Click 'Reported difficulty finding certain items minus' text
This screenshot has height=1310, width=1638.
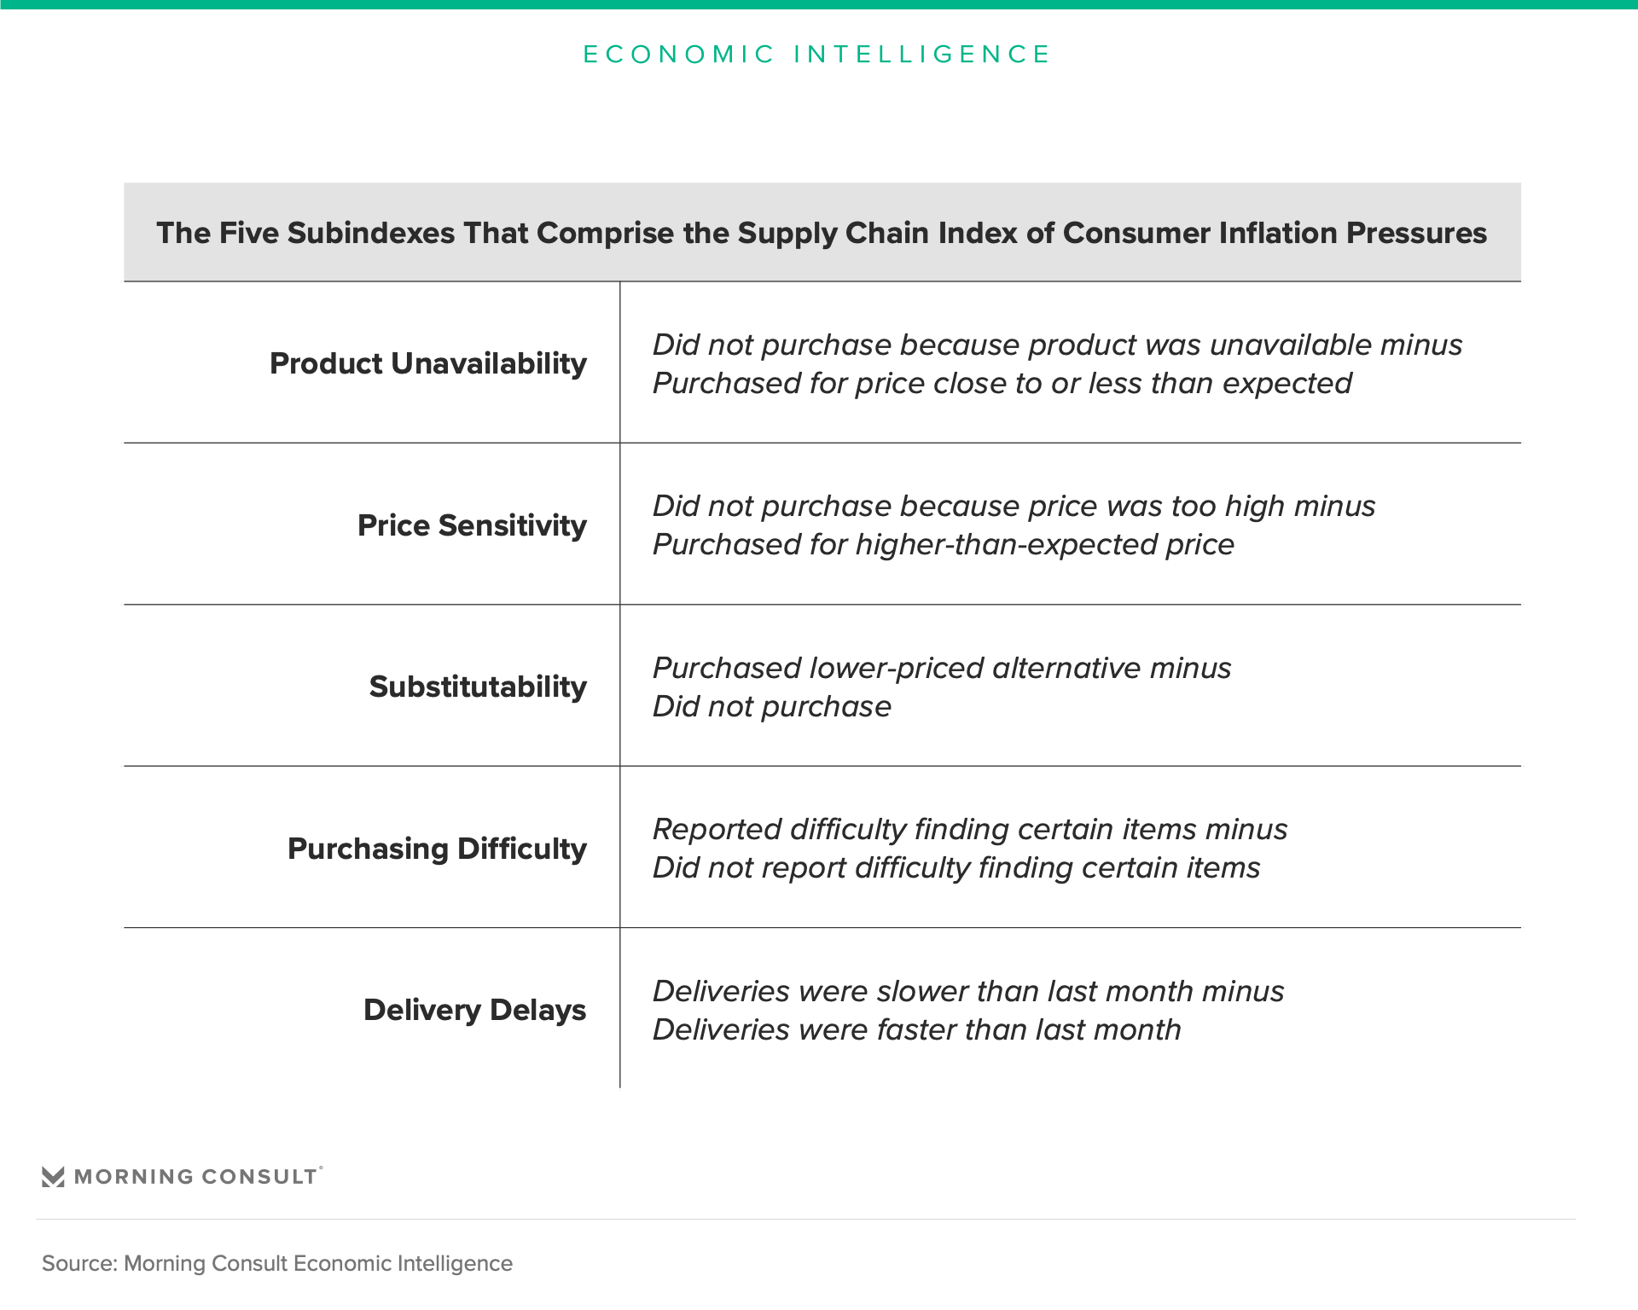point(969,829)
